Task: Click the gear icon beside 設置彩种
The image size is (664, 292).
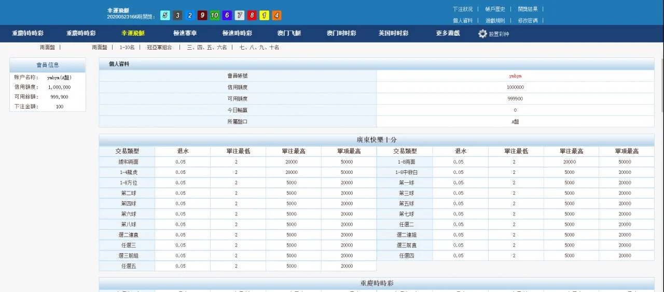Action: click(x=482, y=34)
